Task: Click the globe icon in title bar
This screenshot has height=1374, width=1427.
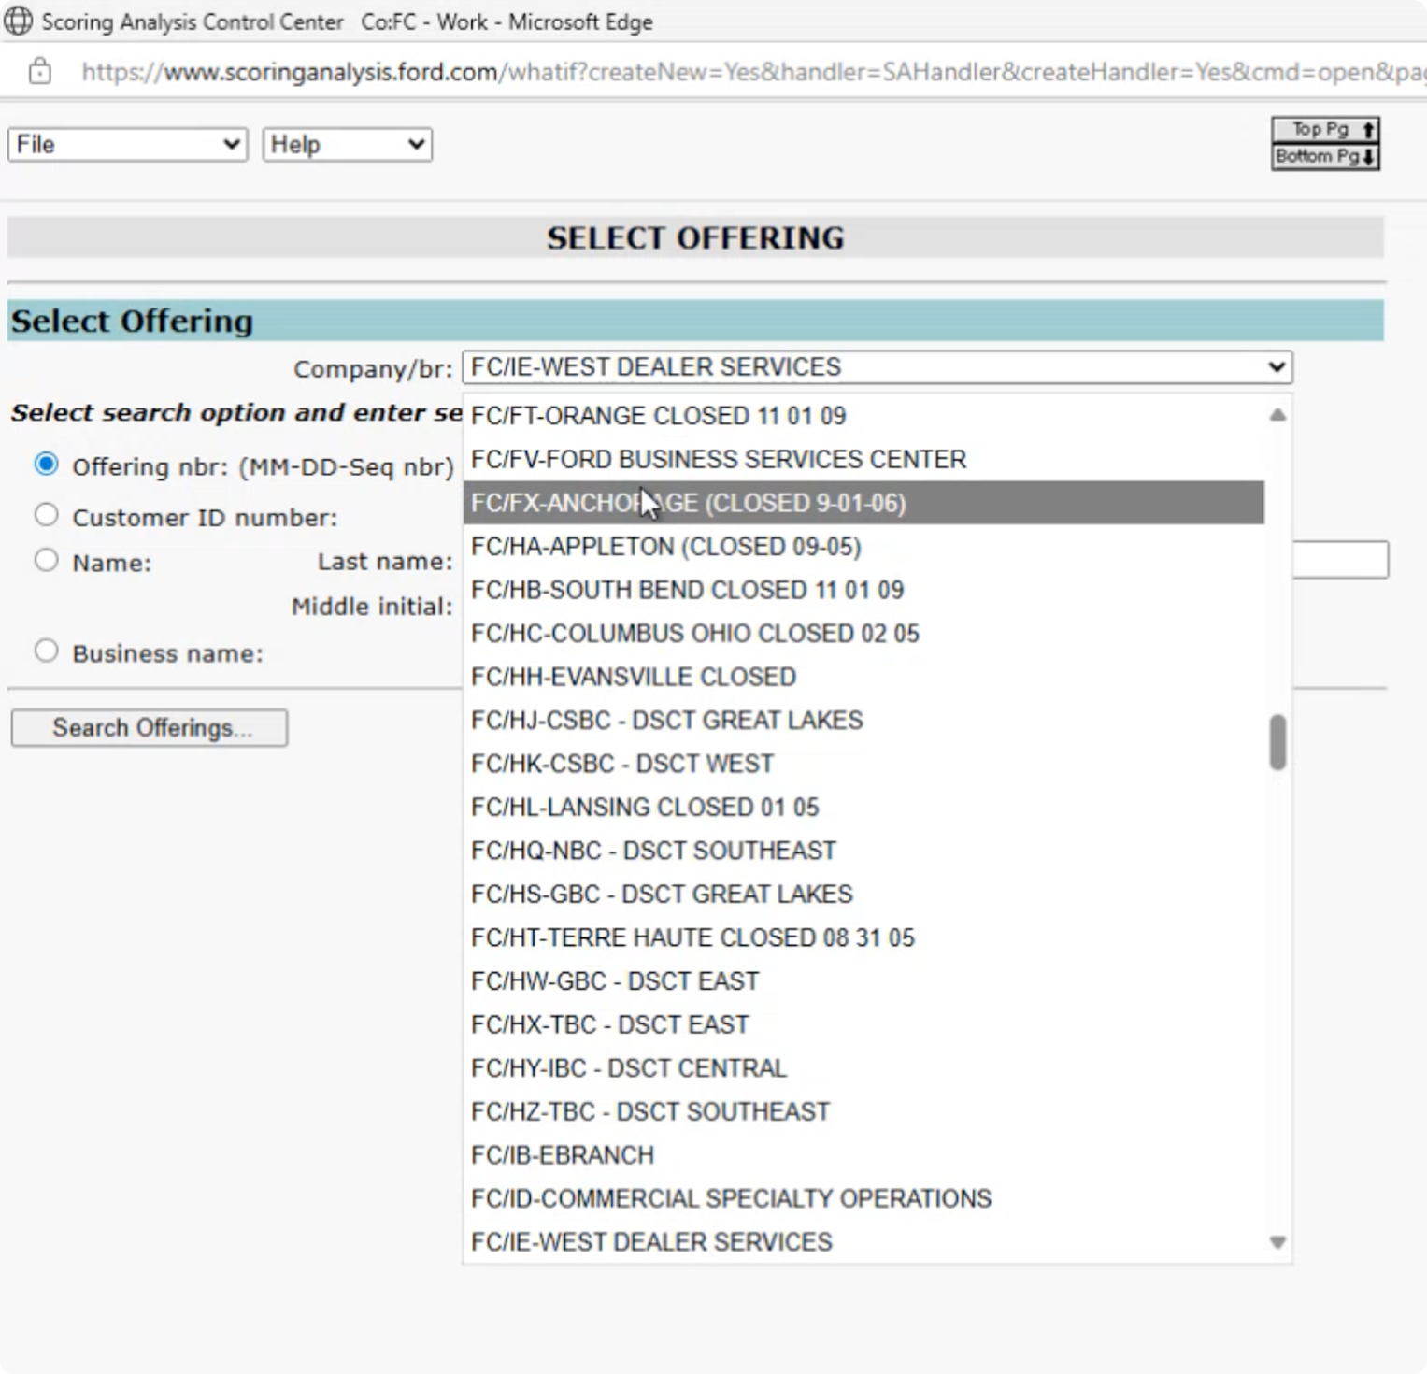Action: (x=18, y=21)
